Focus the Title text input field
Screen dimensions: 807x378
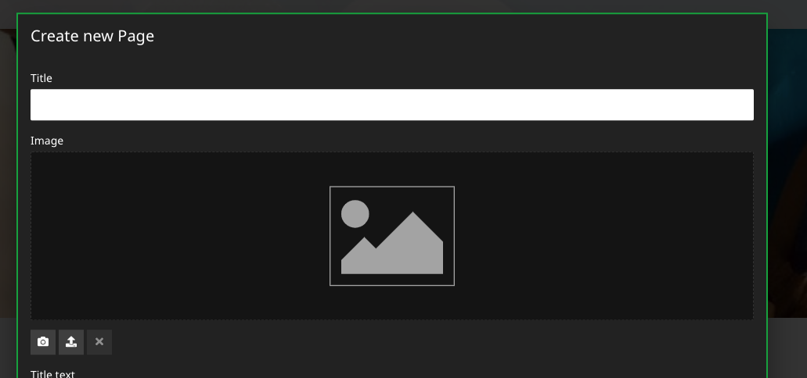[392, 105]
